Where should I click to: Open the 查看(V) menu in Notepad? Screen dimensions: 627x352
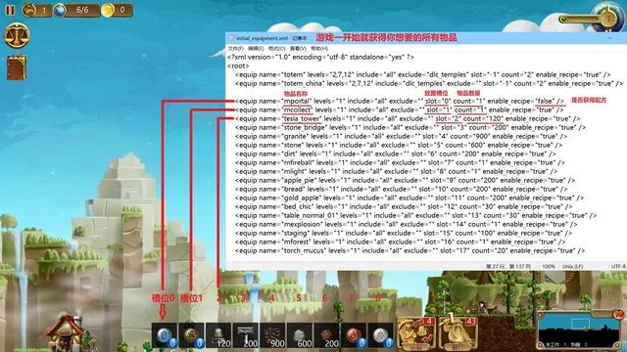point(298,48)
